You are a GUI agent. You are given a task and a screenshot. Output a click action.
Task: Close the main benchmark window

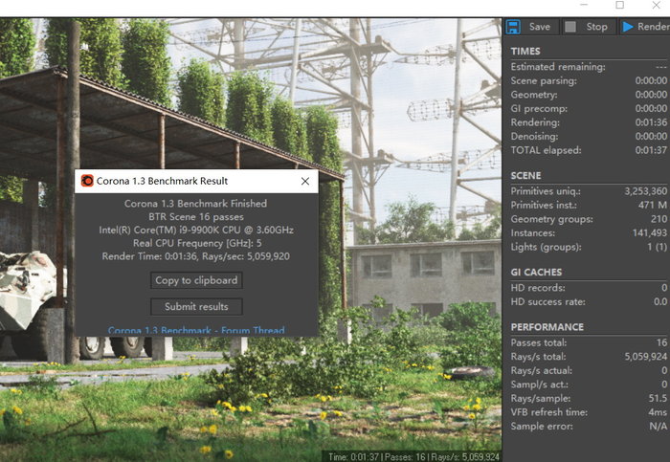coord(657,5)
